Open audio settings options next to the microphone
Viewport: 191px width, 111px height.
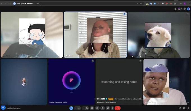point(76,108)
